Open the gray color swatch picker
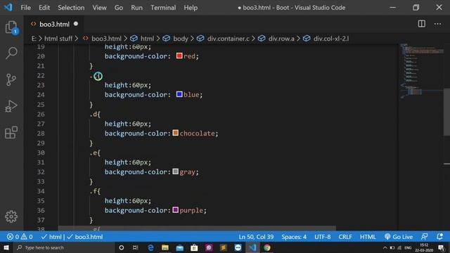 (175, 171)
